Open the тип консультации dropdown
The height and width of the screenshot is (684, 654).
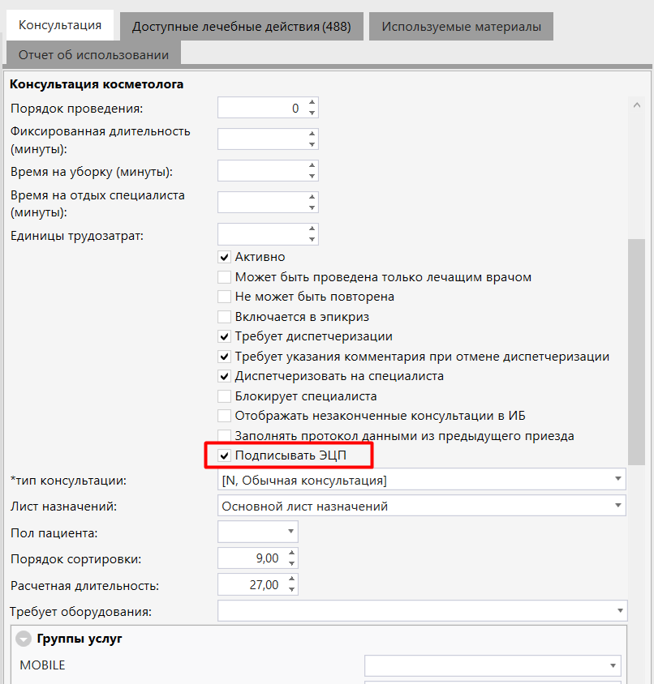click(618, 479)
